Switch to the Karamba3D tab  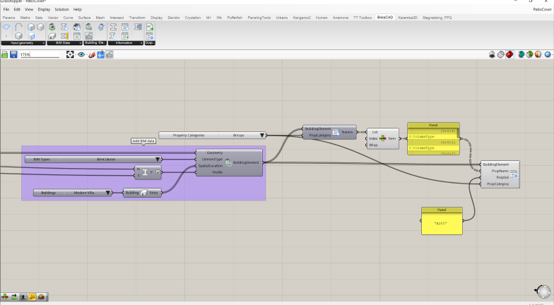pos(407,18)
